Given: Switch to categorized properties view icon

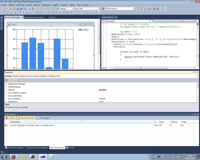Looking at the screenshot, I should click(x=6, y=80).
